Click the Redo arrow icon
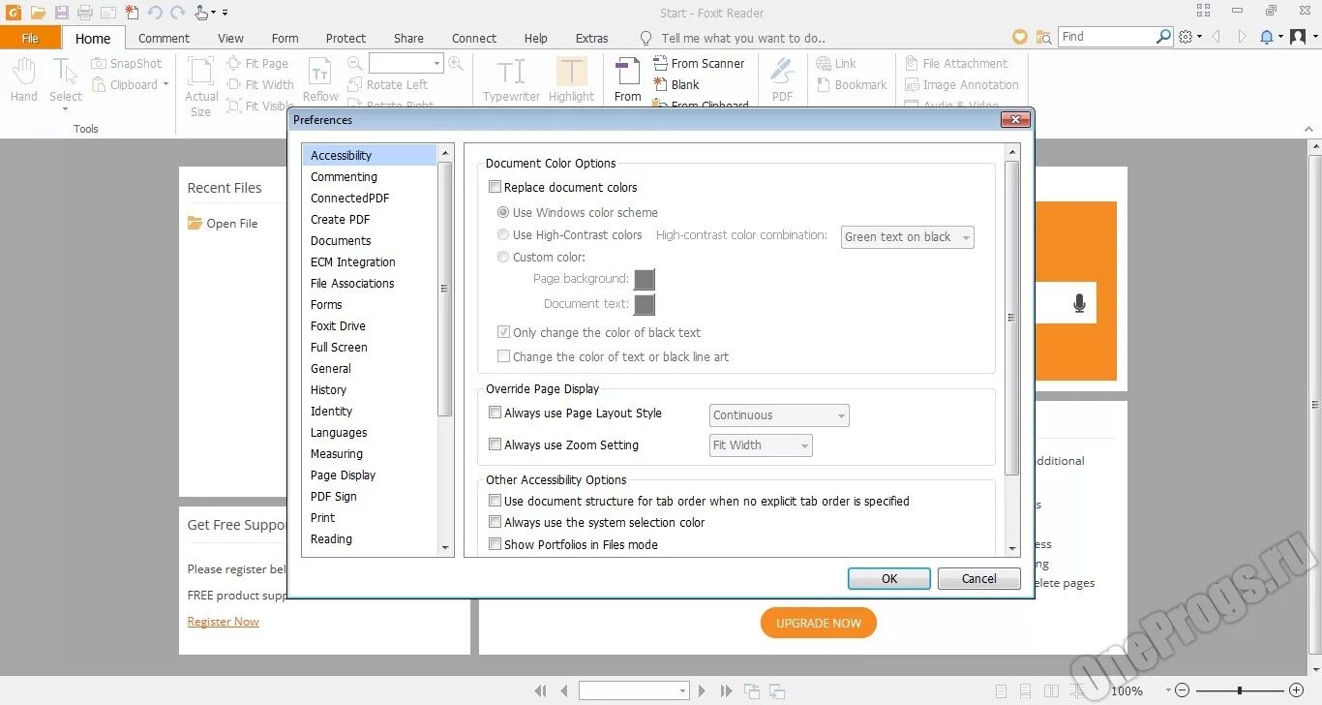The image size is (1322, 705). coord(177,13)
